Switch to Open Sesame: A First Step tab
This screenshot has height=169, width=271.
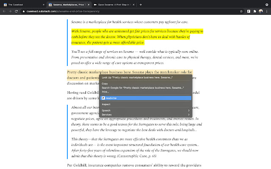[114, 5]
